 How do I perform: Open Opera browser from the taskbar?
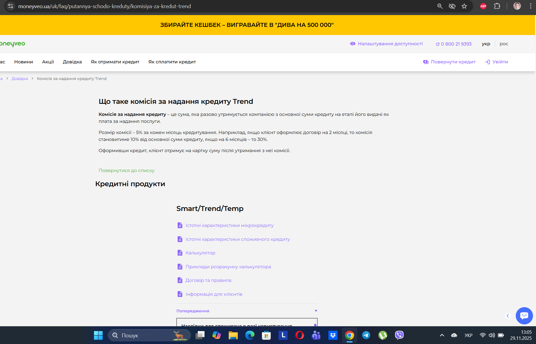(x=300, y=335)
